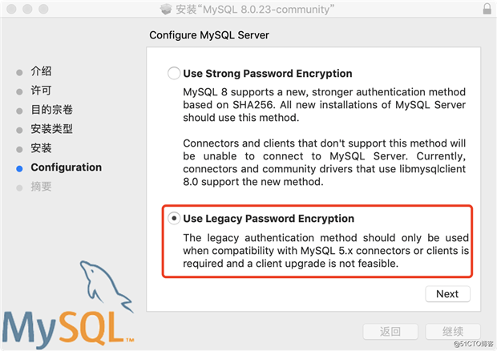497x351 pixels.
Task: Click the MySQL text logo
Action: click(x=68, y=329)
